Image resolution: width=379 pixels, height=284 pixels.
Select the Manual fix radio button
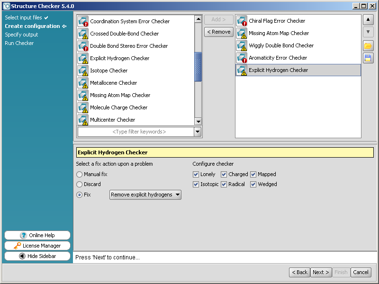(x=80, y=174)
